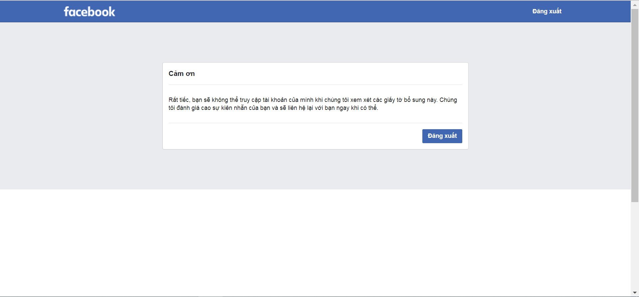Click the Đăng xuất link in the top bar

pyautogui.click(x=546, y=11)
